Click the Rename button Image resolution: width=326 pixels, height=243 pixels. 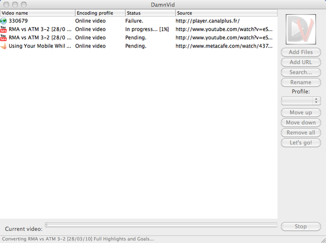[301, 82]
